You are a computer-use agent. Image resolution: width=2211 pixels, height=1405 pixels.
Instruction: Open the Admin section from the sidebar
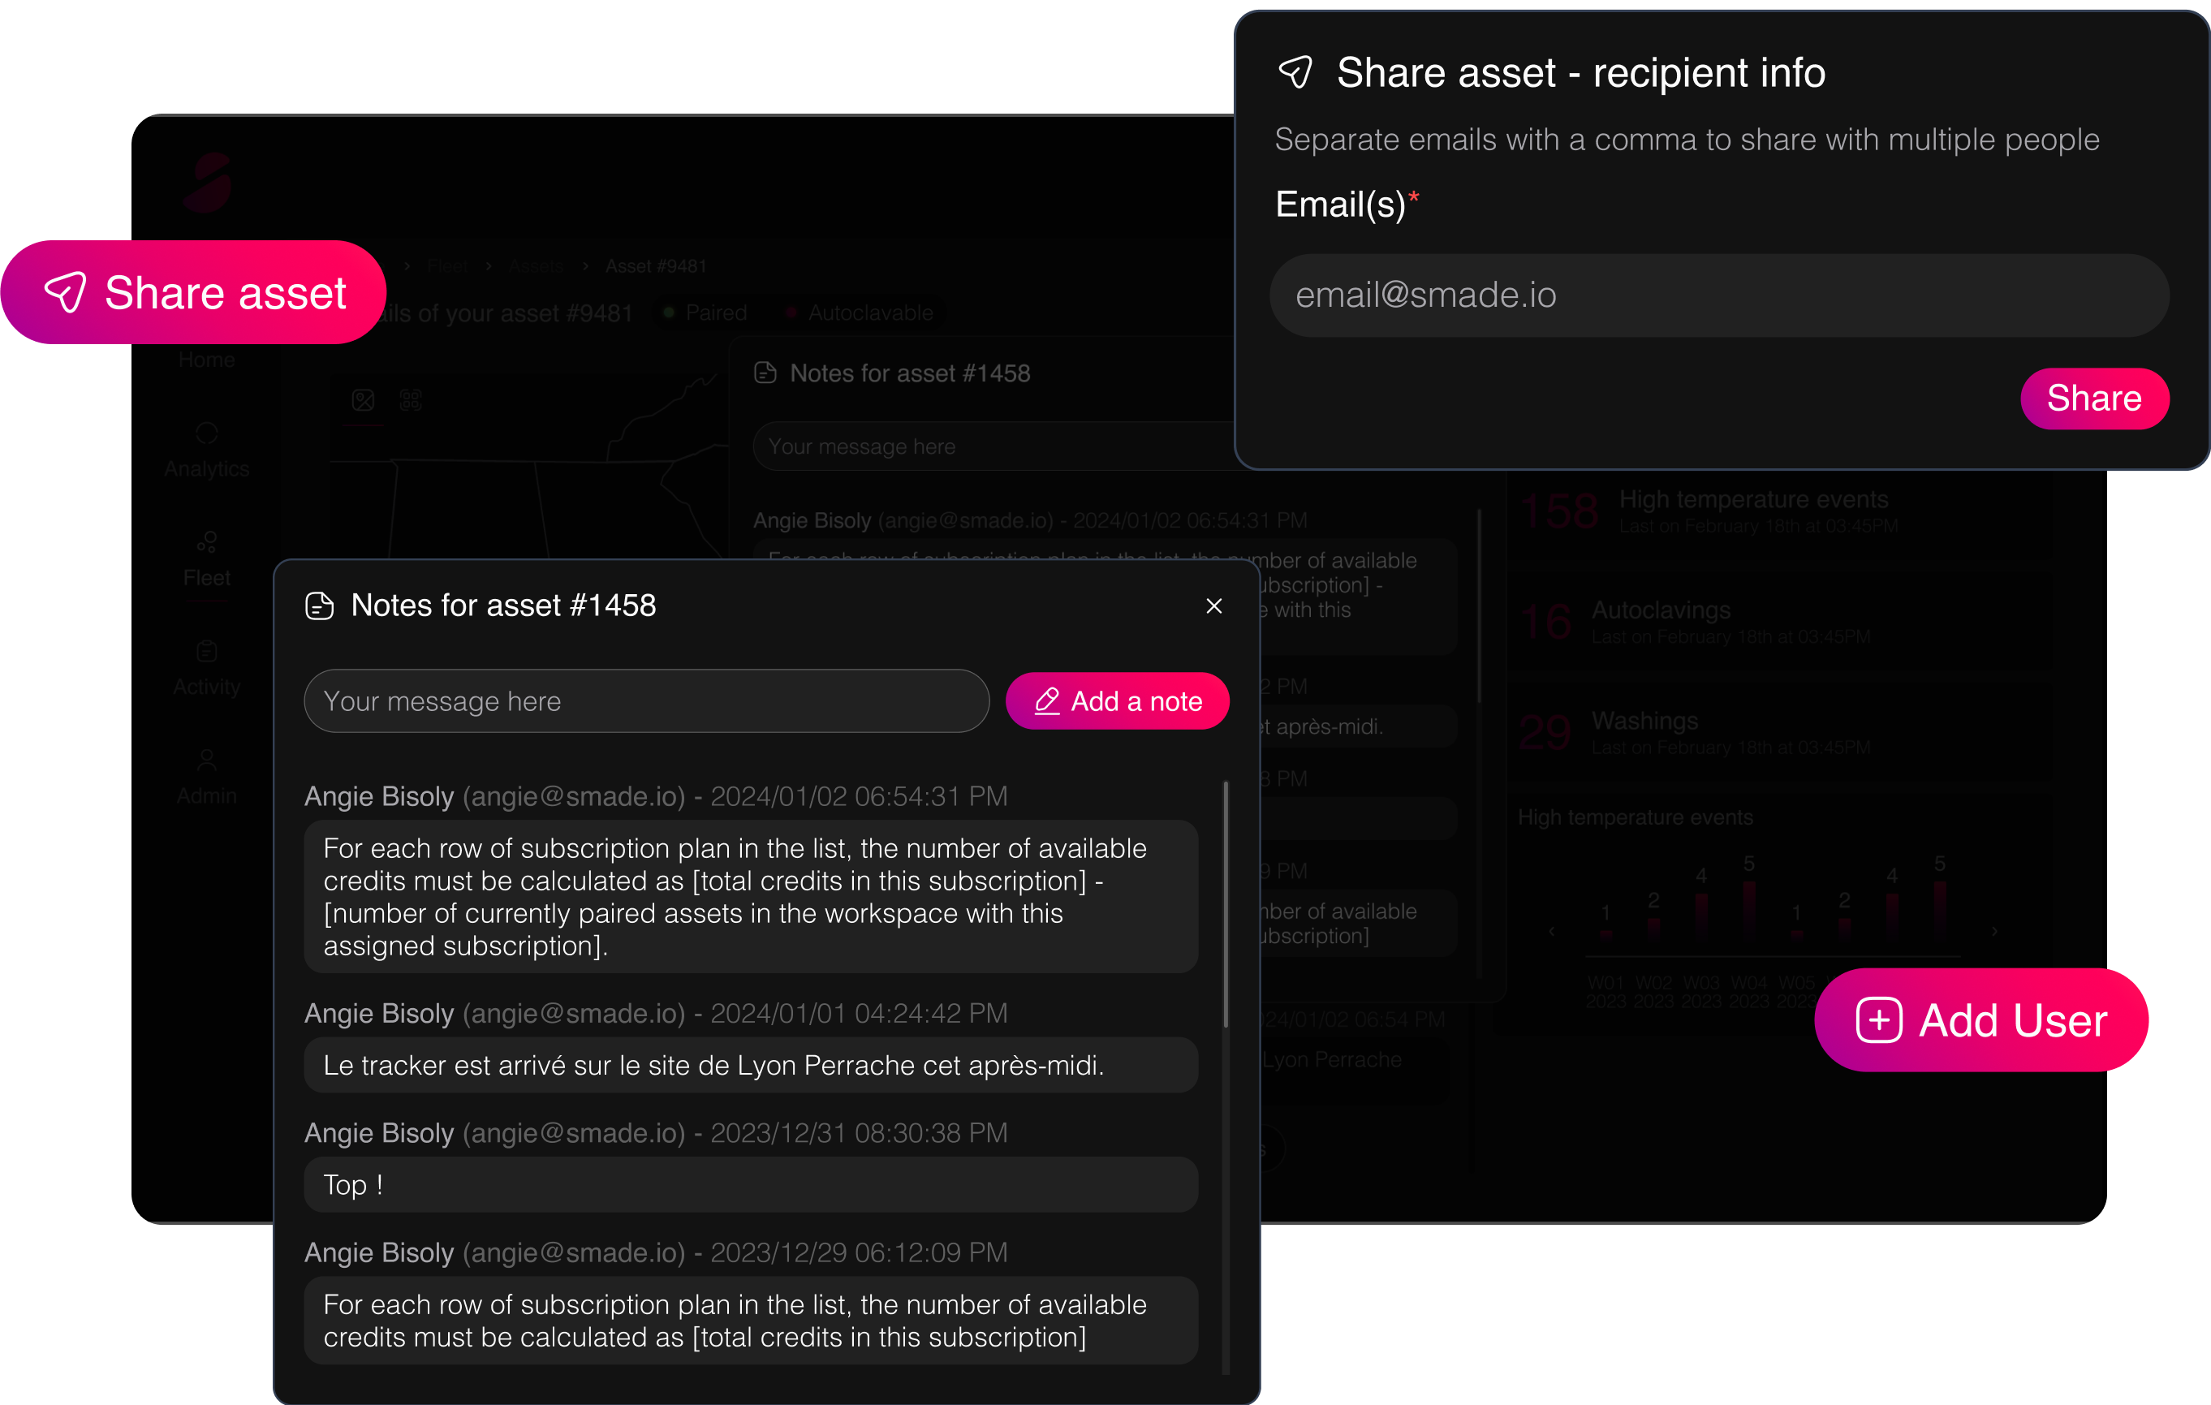pyautogui.click(x=205, y=776)
